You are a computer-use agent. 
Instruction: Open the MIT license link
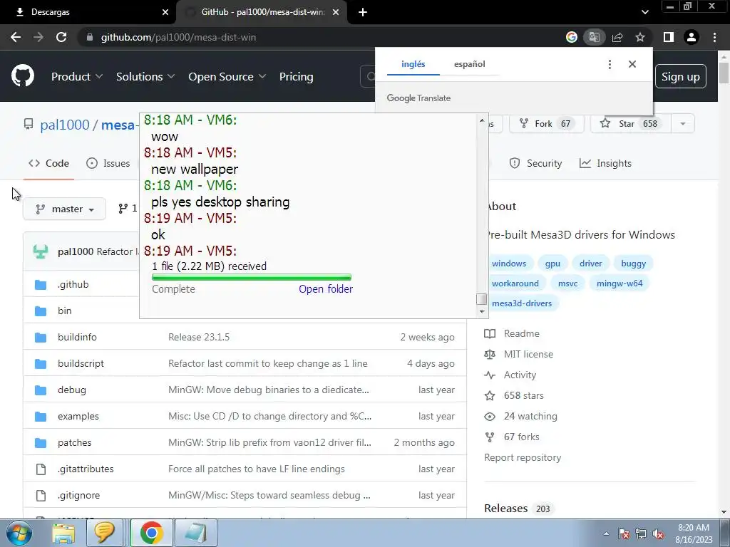pos(528,355)
